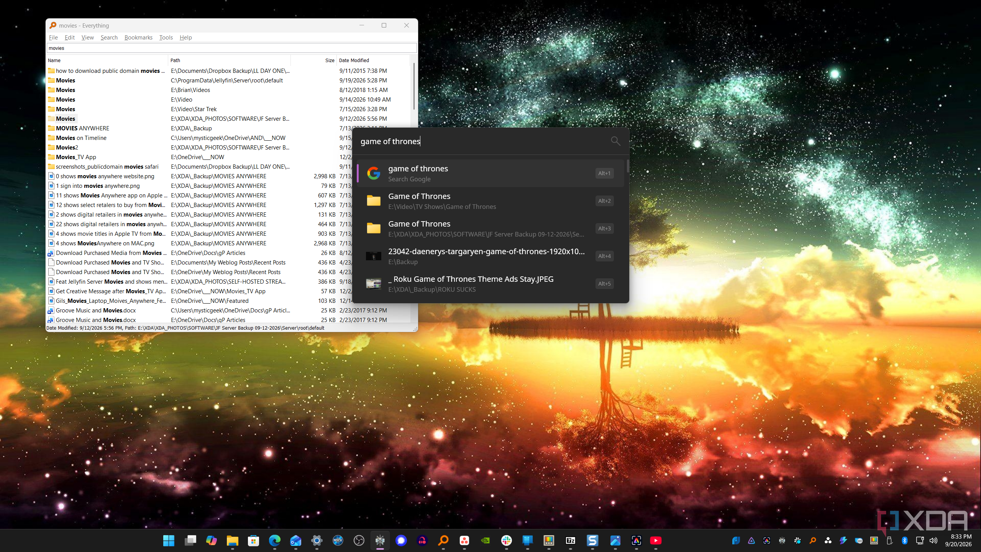Click Everything results vertical scrollbar
981x552 pixels.
click(414, 86)
